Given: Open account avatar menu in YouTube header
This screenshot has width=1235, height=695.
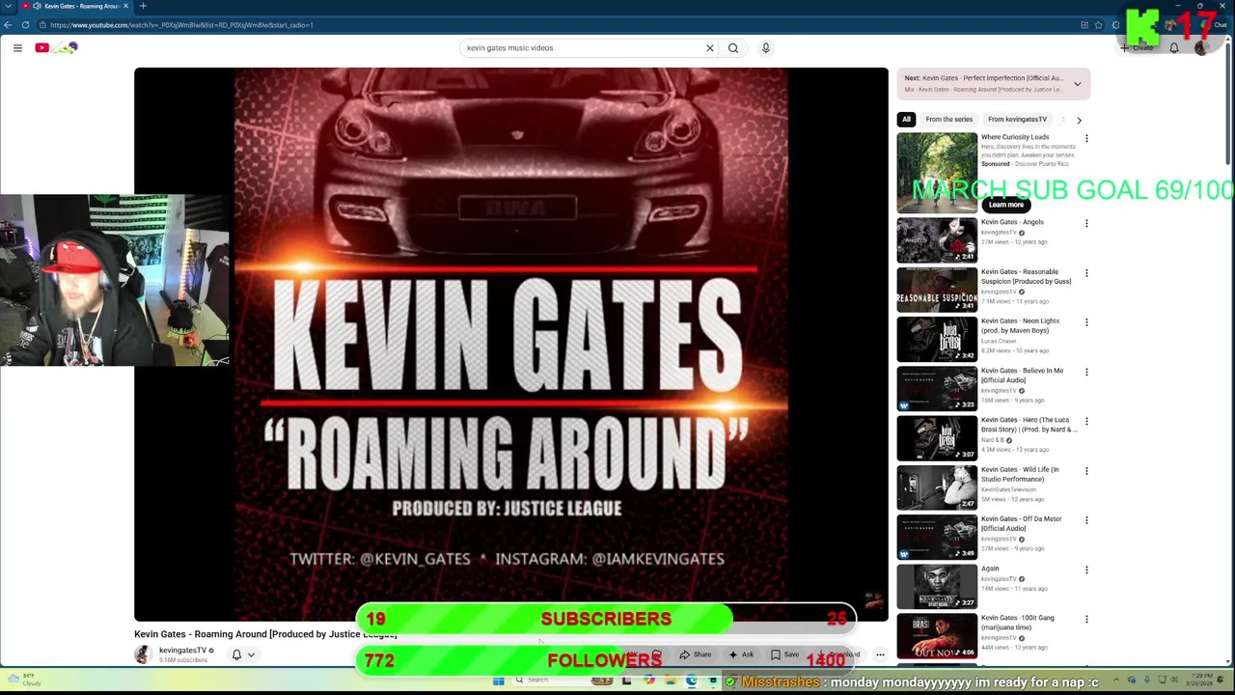Looking at the screenshot, I should [x=1201, y=47].
